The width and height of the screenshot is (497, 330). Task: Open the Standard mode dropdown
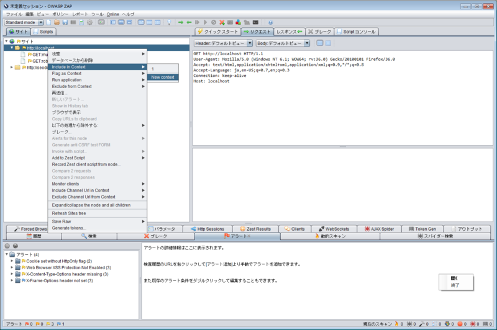pos(24,22)
